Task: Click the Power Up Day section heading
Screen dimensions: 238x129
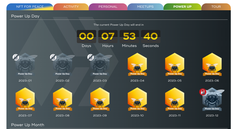Action: tap(25, 16)
